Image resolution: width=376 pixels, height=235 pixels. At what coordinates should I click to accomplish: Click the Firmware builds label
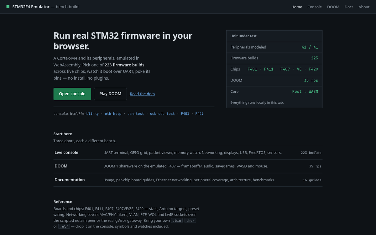[x=244, y=58]
